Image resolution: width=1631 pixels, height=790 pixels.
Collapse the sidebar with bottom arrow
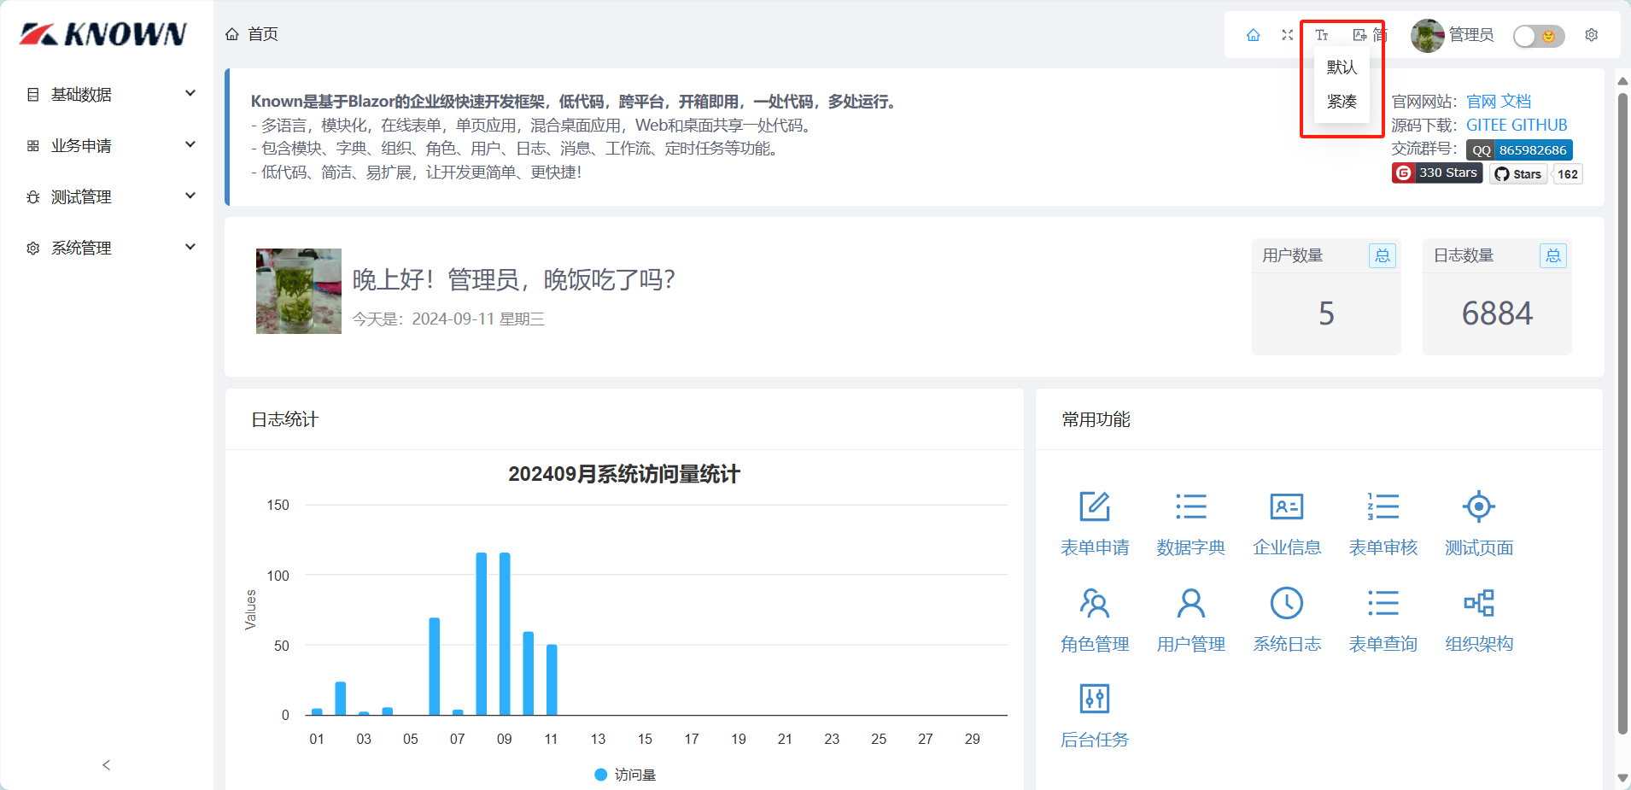pos(106,765)
